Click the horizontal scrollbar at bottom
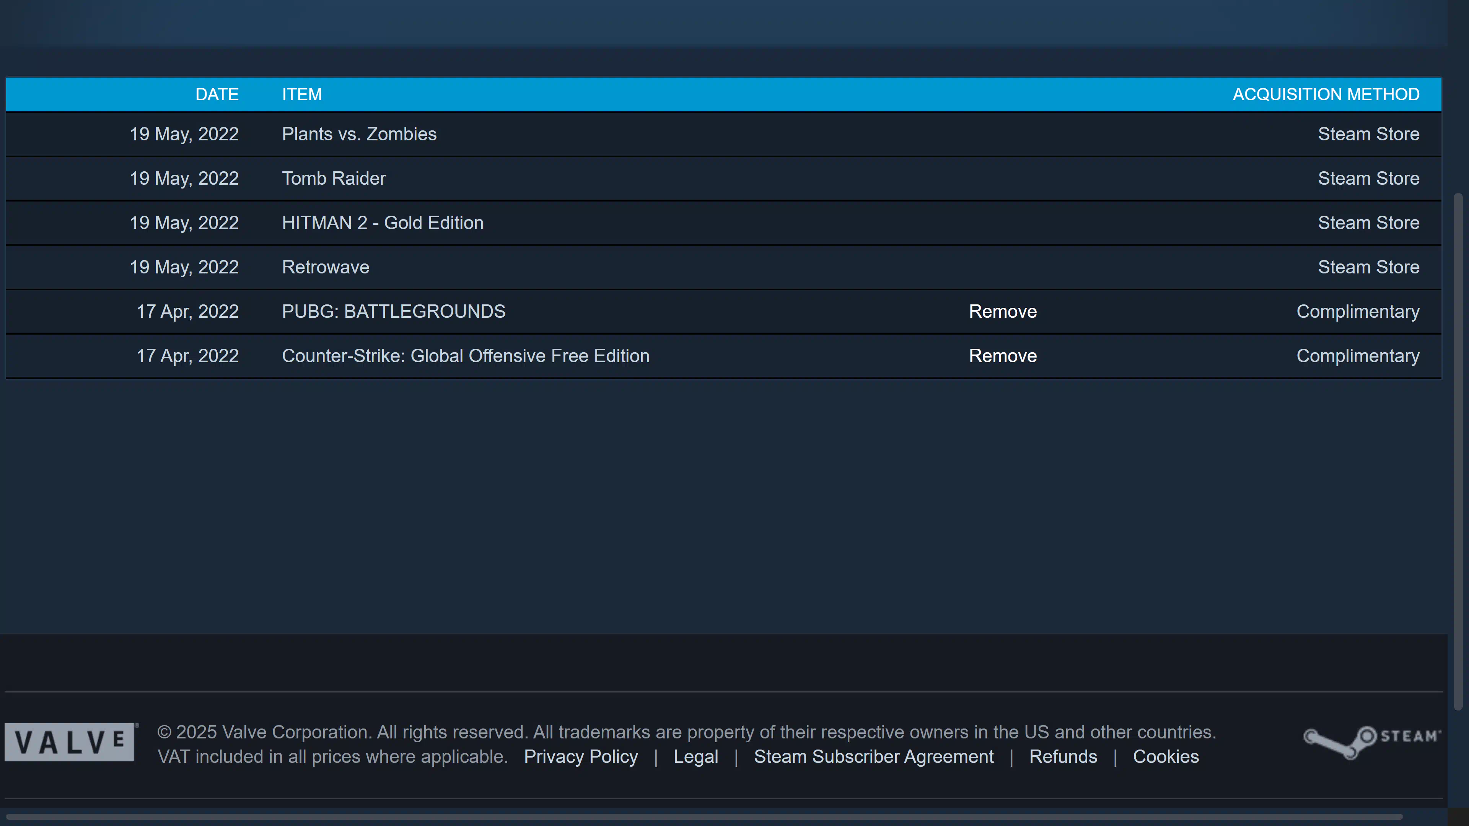 tap(704, 817)
